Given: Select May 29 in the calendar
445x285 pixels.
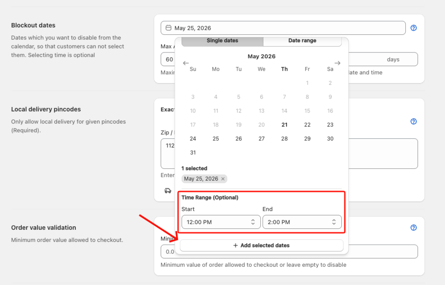Looking at the screenshot, I should (x=307, y=139).
